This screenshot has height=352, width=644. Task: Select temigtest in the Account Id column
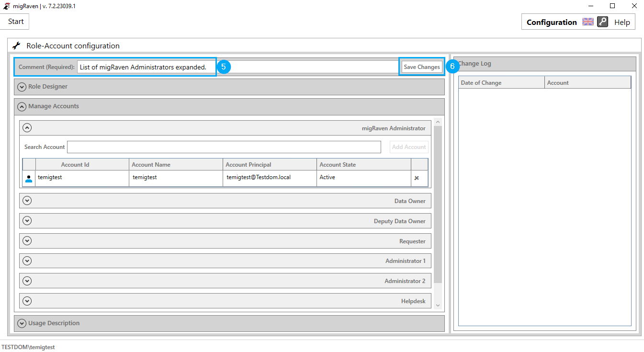tap(82, 178)
